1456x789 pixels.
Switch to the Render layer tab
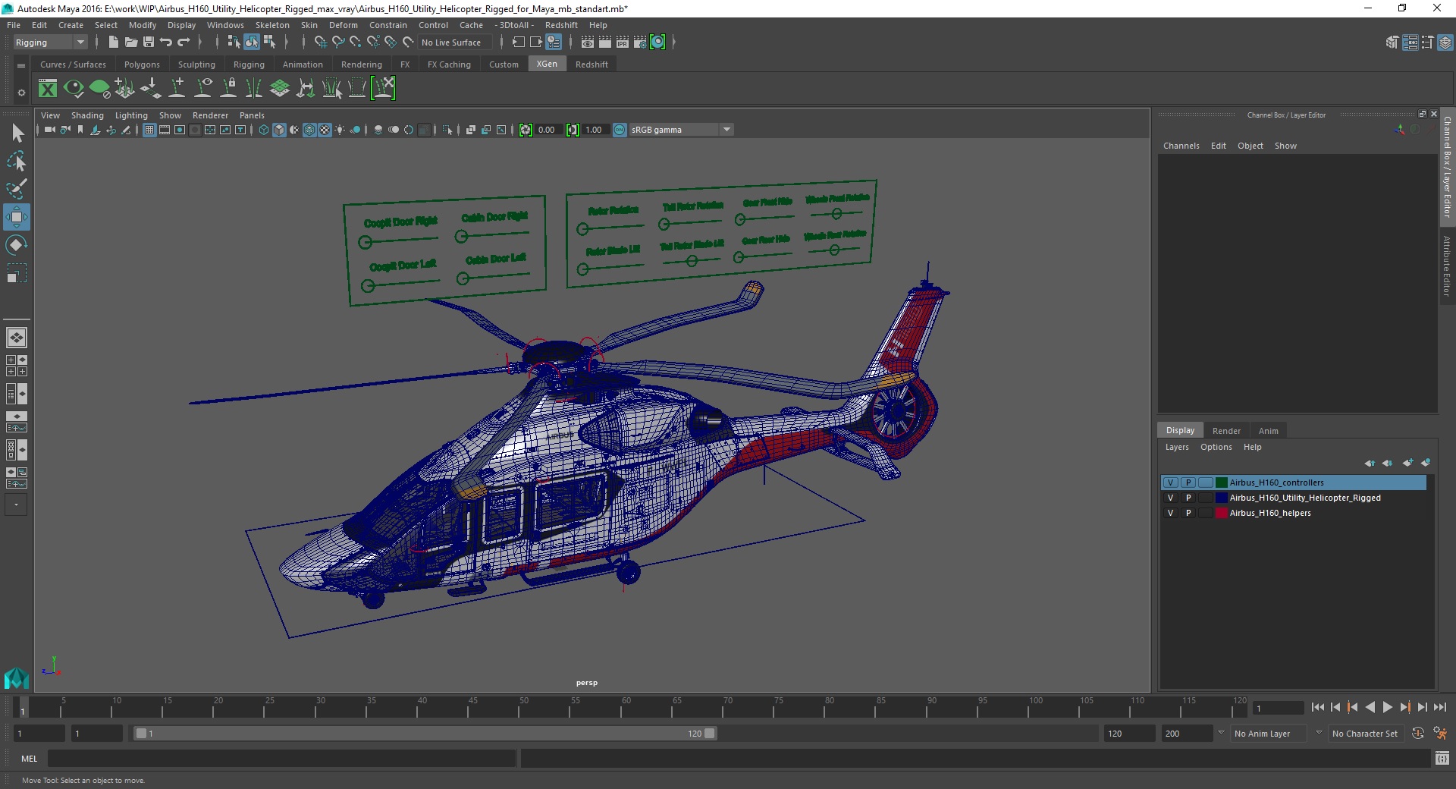coord(1226,430)
